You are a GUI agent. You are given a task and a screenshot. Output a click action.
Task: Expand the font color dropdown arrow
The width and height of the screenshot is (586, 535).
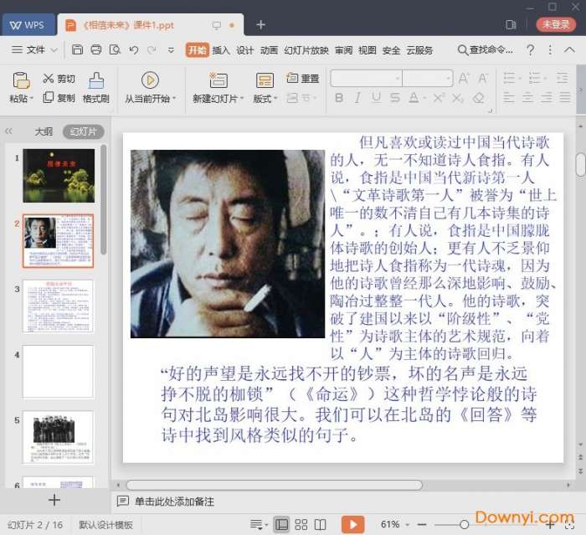click(x=424, y=98)
